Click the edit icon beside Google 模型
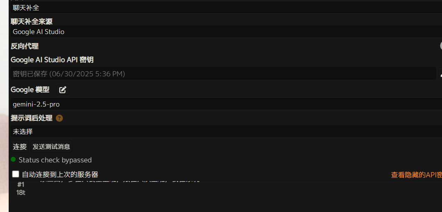 click(x=62, y=90)
